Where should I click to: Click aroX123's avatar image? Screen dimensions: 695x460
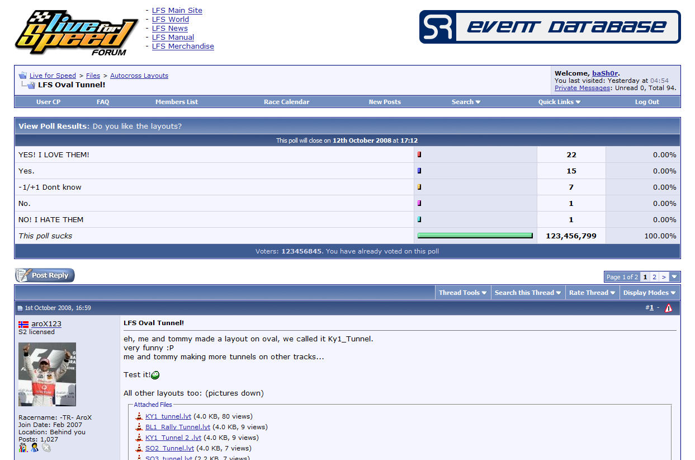[47, 374]
